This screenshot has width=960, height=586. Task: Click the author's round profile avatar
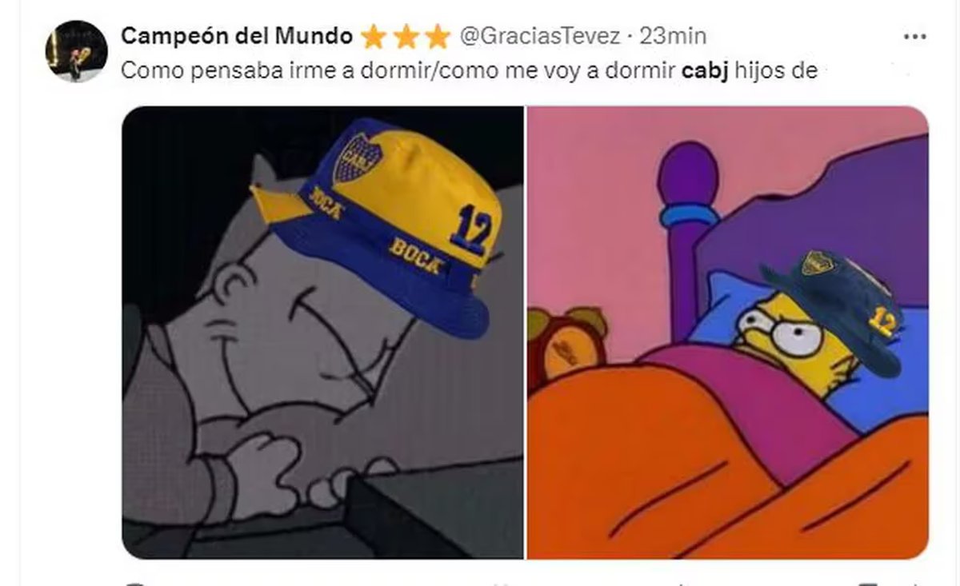point(77,51)
